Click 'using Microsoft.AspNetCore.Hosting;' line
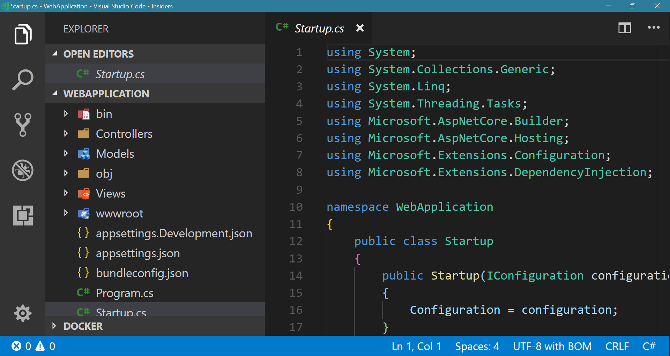Screen dimensions: 670x356 click(448, 138)
